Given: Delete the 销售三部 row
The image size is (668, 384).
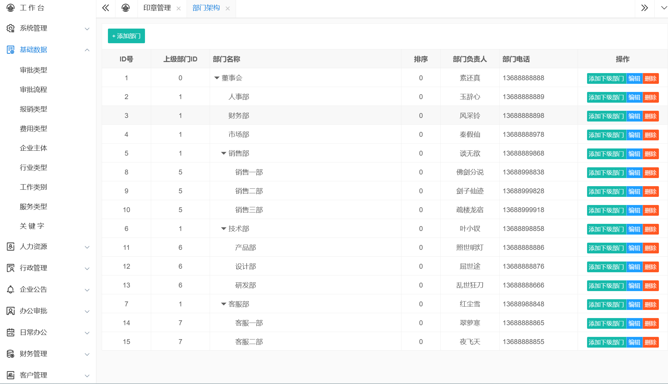Looking at the screenshot, I should point(651,211).
